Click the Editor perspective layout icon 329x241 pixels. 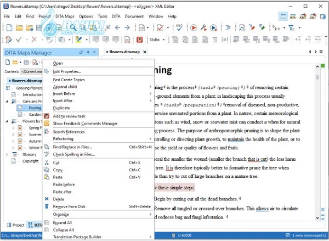[x=283, y=16]
